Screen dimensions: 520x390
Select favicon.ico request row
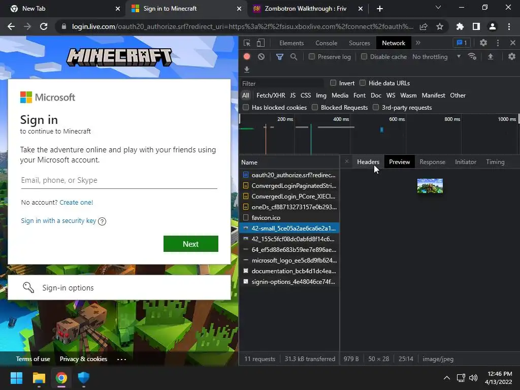pos(289,217)
